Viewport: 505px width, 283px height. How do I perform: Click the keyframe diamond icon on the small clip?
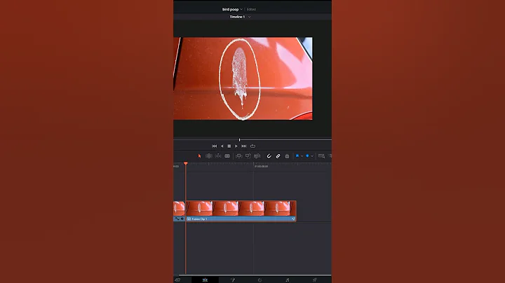pos(182,219)
